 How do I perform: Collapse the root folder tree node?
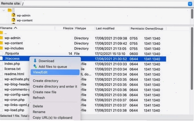point(4,10)
